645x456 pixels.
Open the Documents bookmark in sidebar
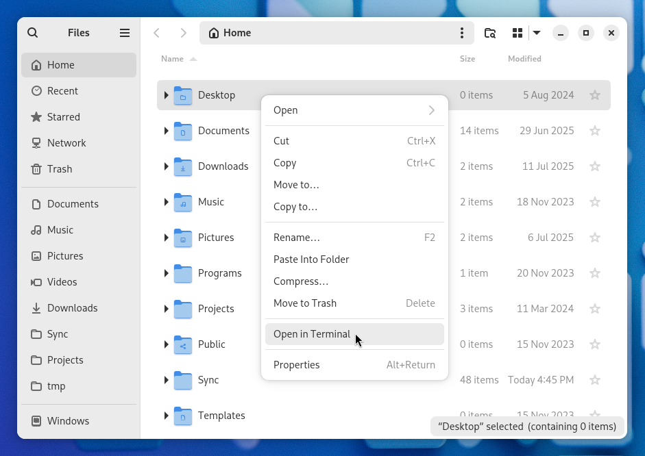tap(79, 204)
